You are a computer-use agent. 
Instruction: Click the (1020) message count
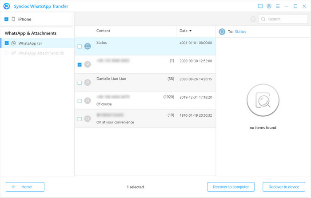(168, 97)
